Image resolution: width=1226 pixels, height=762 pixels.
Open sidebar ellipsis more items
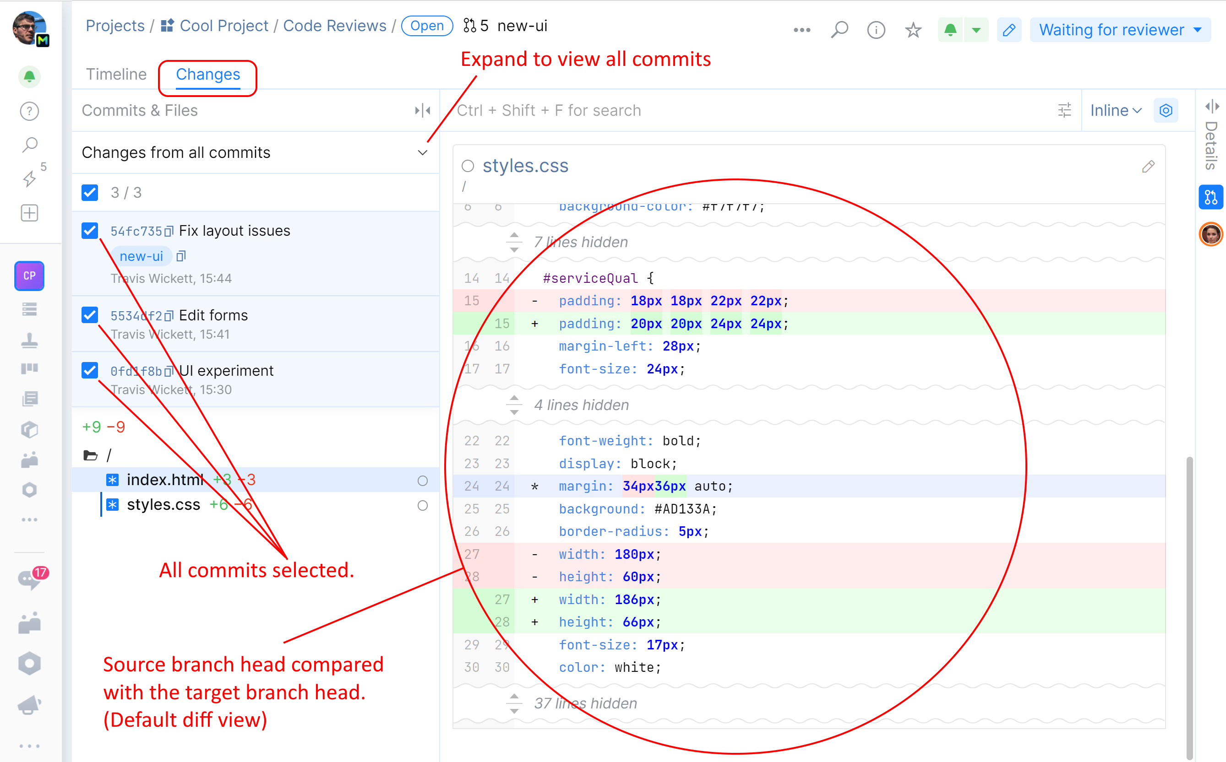click(29, 519)
